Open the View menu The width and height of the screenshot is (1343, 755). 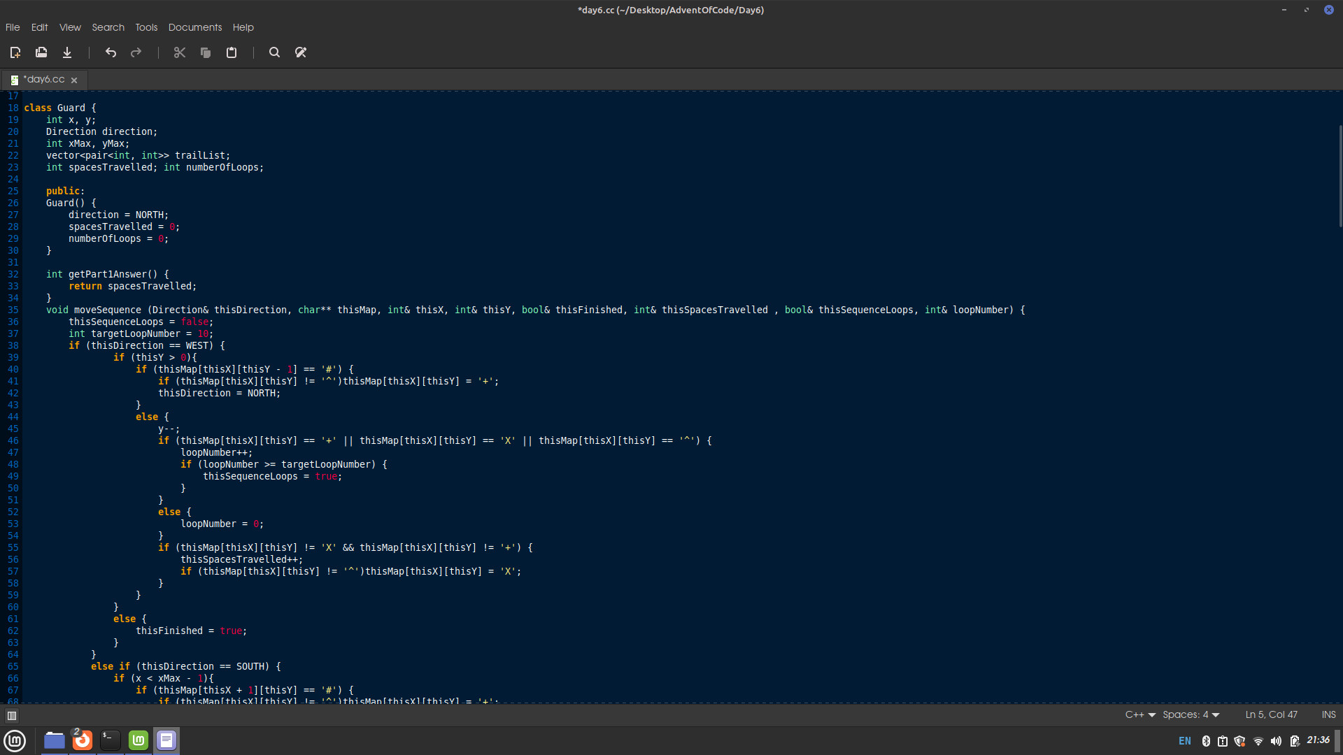pyautogui.click(x=70, y=27)
